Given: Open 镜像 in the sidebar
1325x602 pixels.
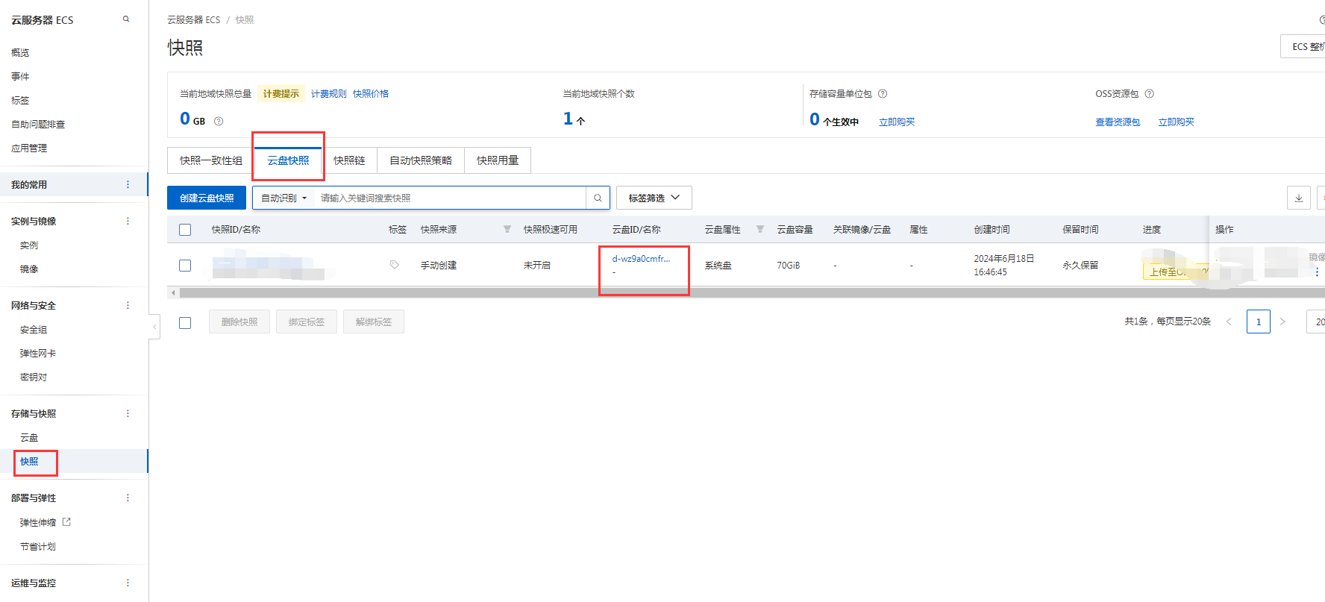Looking at the screenshot, I should tap(29, 269).
